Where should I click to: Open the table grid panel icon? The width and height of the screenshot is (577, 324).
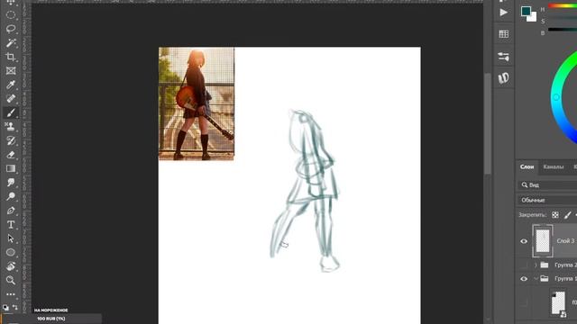[503, 34]
